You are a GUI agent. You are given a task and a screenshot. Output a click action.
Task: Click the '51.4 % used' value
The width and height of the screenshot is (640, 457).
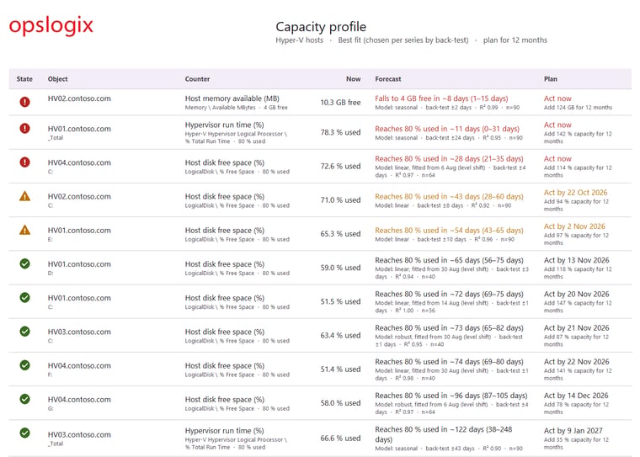click(x=340, y=369)
